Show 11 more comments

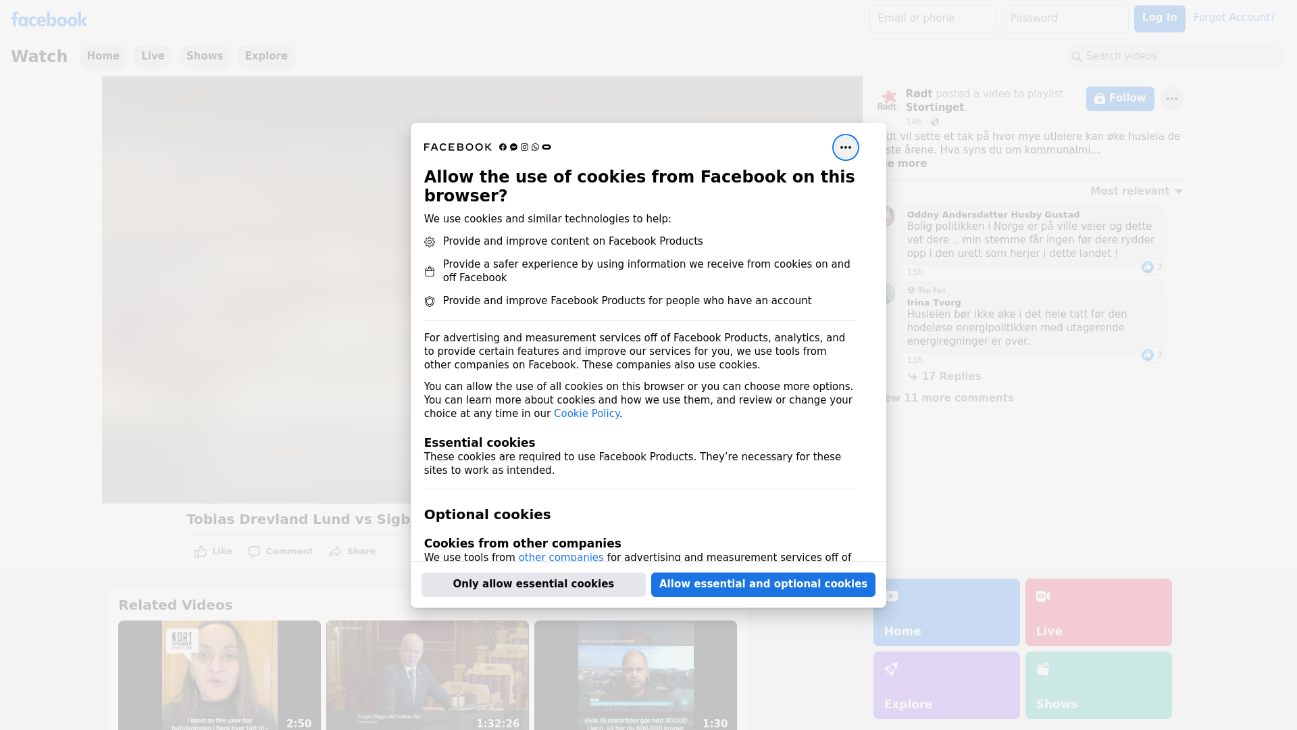(949, 398)
